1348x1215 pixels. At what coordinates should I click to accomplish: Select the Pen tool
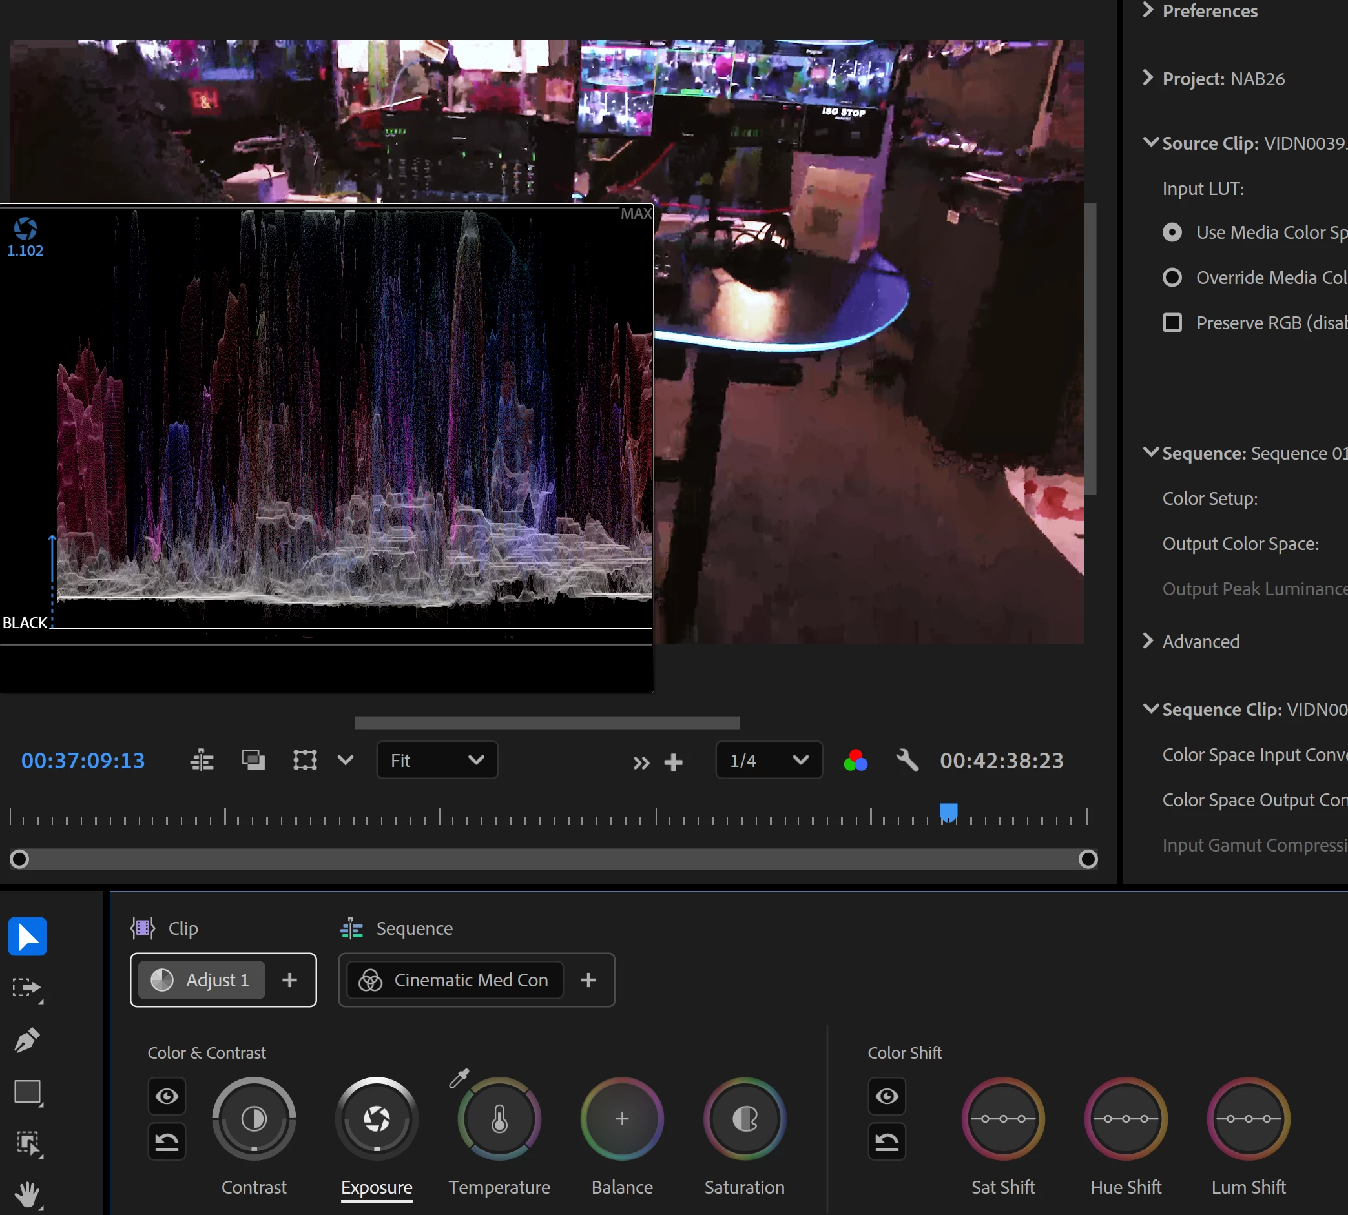[x=27, y=1039]
